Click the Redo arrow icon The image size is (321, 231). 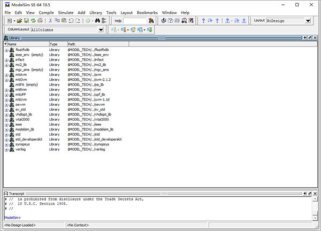coord(78,21)
